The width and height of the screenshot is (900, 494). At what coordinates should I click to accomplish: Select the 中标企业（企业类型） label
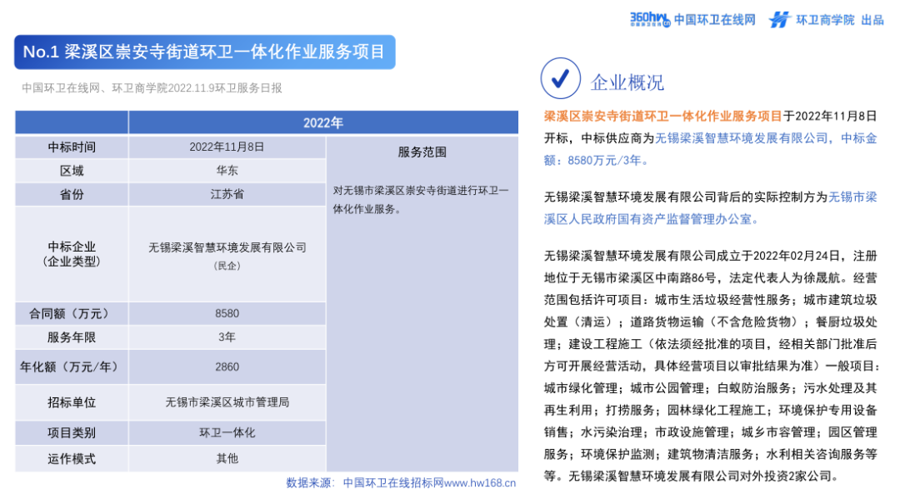coord(72,253)
